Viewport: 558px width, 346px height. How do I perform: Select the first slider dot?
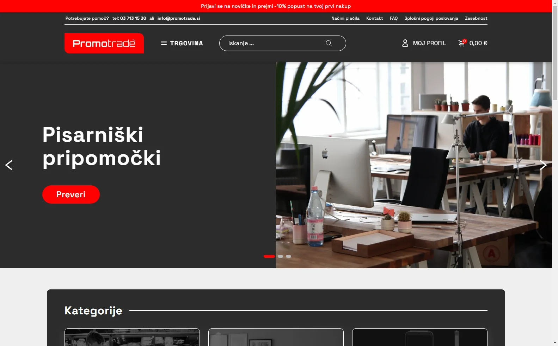pyautogui.click(x=269, y=256)
